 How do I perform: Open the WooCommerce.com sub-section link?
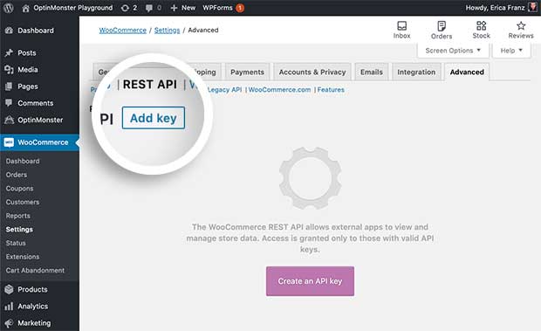[279, 90]
